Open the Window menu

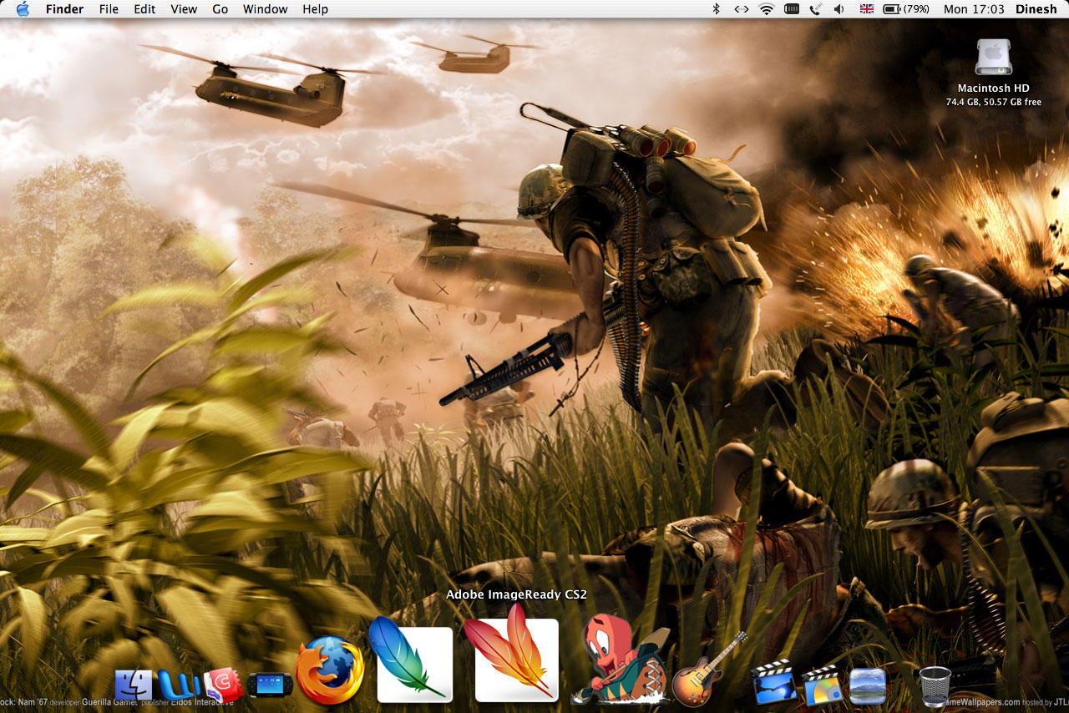click(266, 9)
